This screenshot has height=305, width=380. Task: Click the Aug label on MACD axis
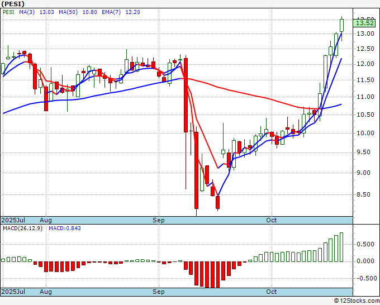46,292
